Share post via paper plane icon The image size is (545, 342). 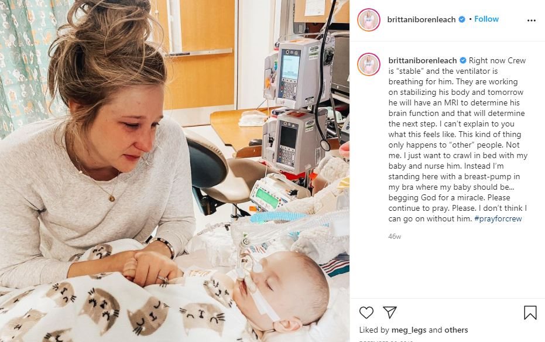coord(390,312)
